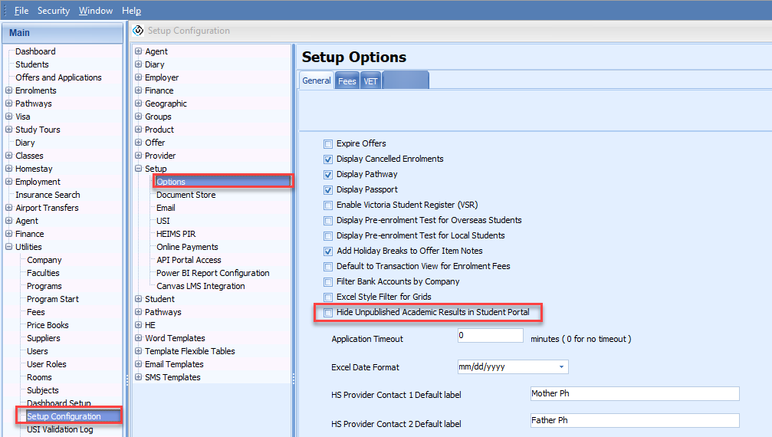Expand the Enrolments node in Main panel
Viewport: 772px width, 437px height.
point(9,90)
